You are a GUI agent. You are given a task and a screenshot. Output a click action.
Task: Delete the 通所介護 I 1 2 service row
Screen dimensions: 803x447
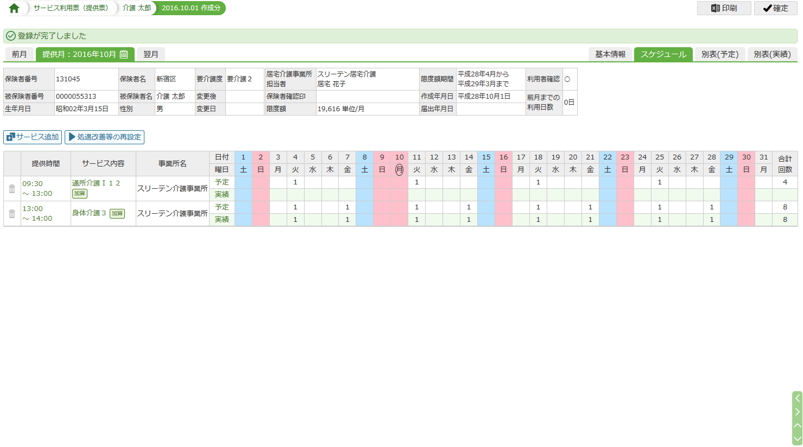pyautogui.click(x=12, y=189)
